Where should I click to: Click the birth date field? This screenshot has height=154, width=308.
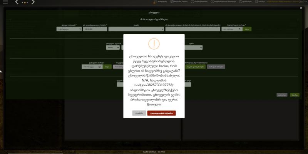(x=92, y=67)
